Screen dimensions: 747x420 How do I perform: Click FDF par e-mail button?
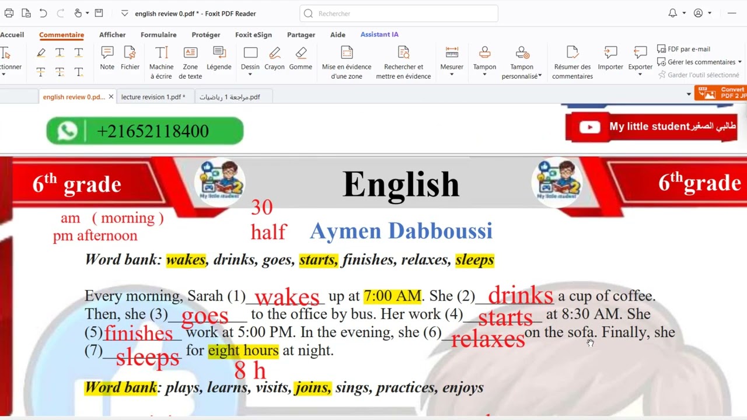click(683, 49)
